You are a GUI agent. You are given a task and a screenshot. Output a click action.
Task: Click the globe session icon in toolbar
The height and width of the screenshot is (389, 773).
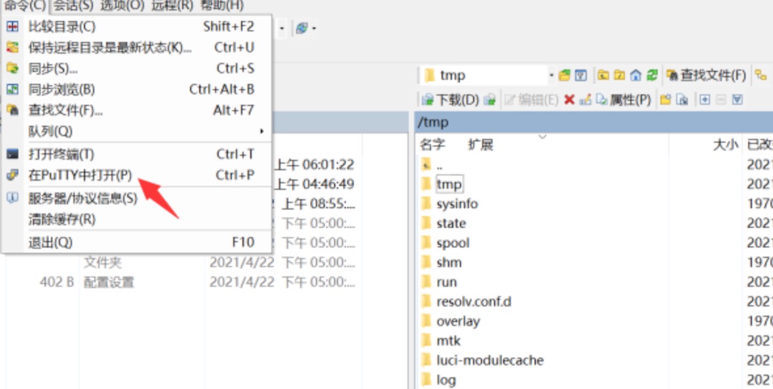[302, 28]
